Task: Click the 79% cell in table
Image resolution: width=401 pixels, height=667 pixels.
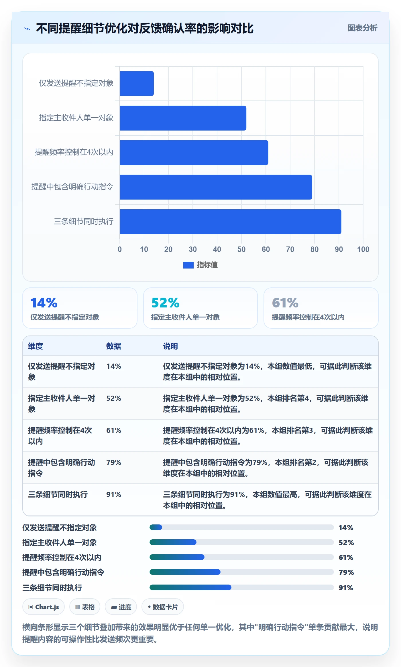Action: [x=114, y=462]
